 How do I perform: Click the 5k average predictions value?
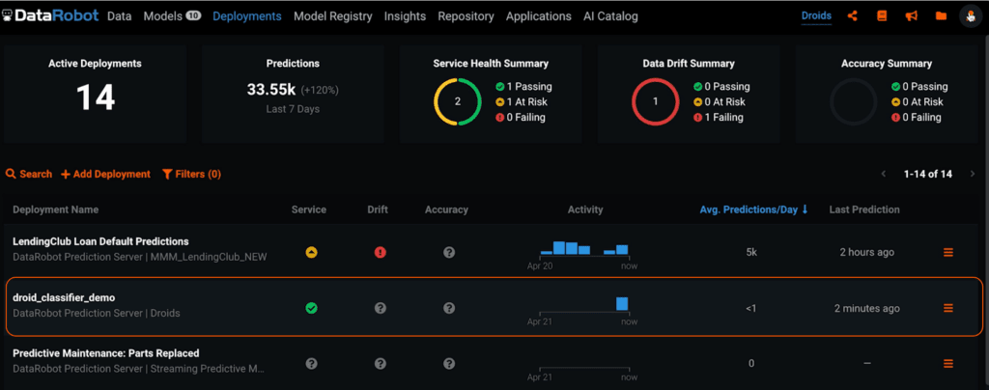tap(751, 252)
